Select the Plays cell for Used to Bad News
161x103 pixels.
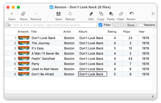(130, 69)
